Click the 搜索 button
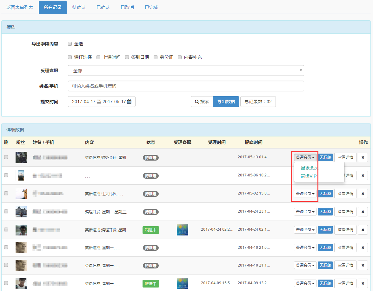The width and height of the screenshot is (373, 291). (x=202, y=102)
